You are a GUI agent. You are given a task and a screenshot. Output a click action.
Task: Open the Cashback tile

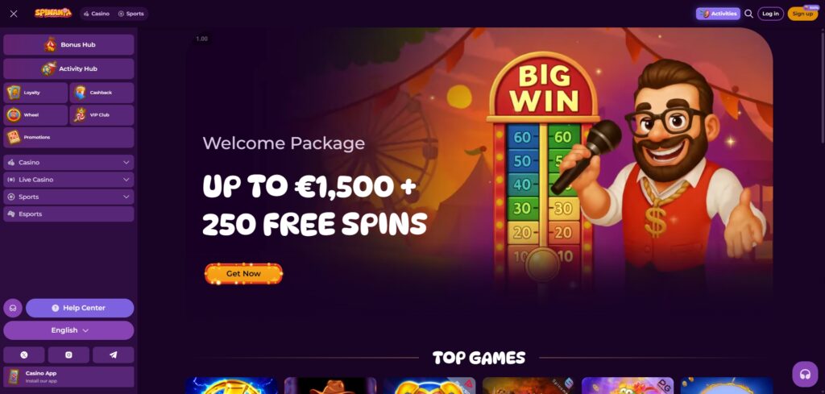(102, 93)
